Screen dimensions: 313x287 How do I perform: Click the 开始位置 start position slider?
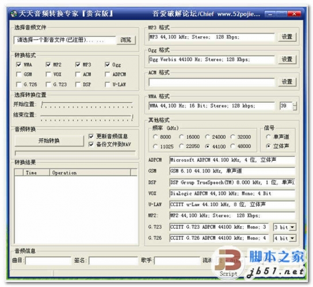click(x=87, y=104)
